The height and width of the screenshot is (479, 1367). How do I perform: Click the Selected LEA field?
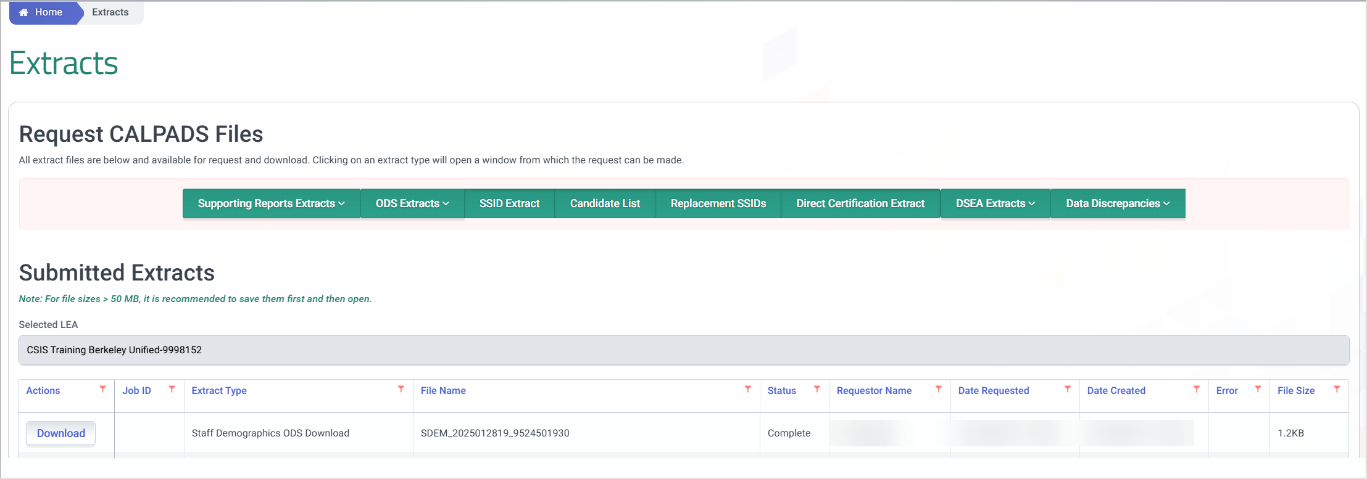[x=683, y=350]
